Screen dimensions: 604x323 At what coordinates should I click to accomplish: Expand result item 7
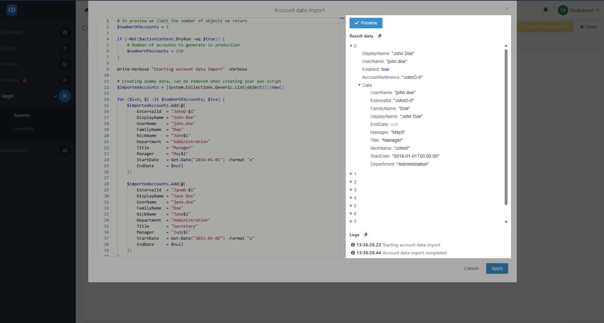click(351, 222)
